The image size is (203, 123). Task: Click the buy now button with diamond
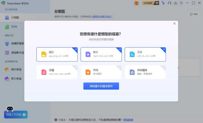tap(150, 3)
